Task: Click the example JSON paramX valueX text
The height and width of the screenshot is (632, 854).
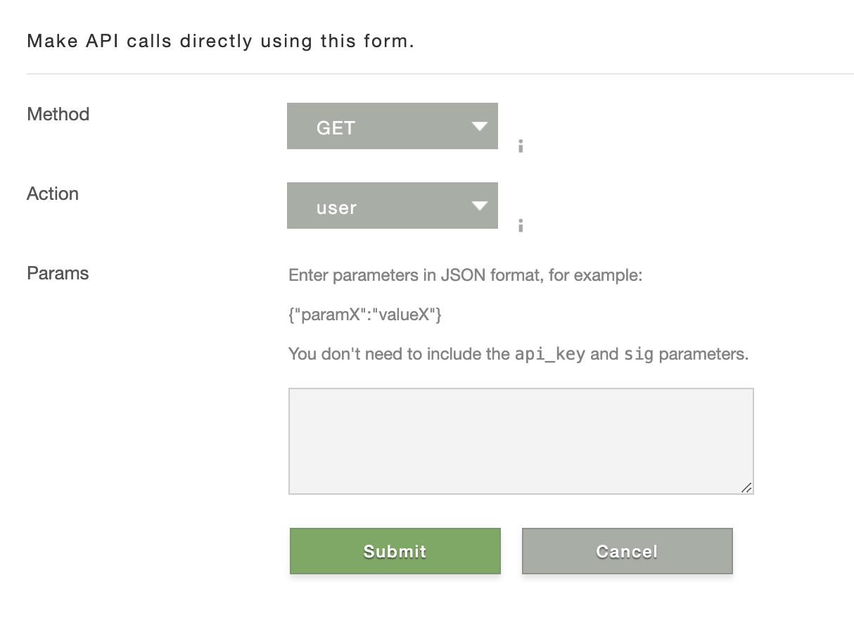Action: tap(365, 315)
